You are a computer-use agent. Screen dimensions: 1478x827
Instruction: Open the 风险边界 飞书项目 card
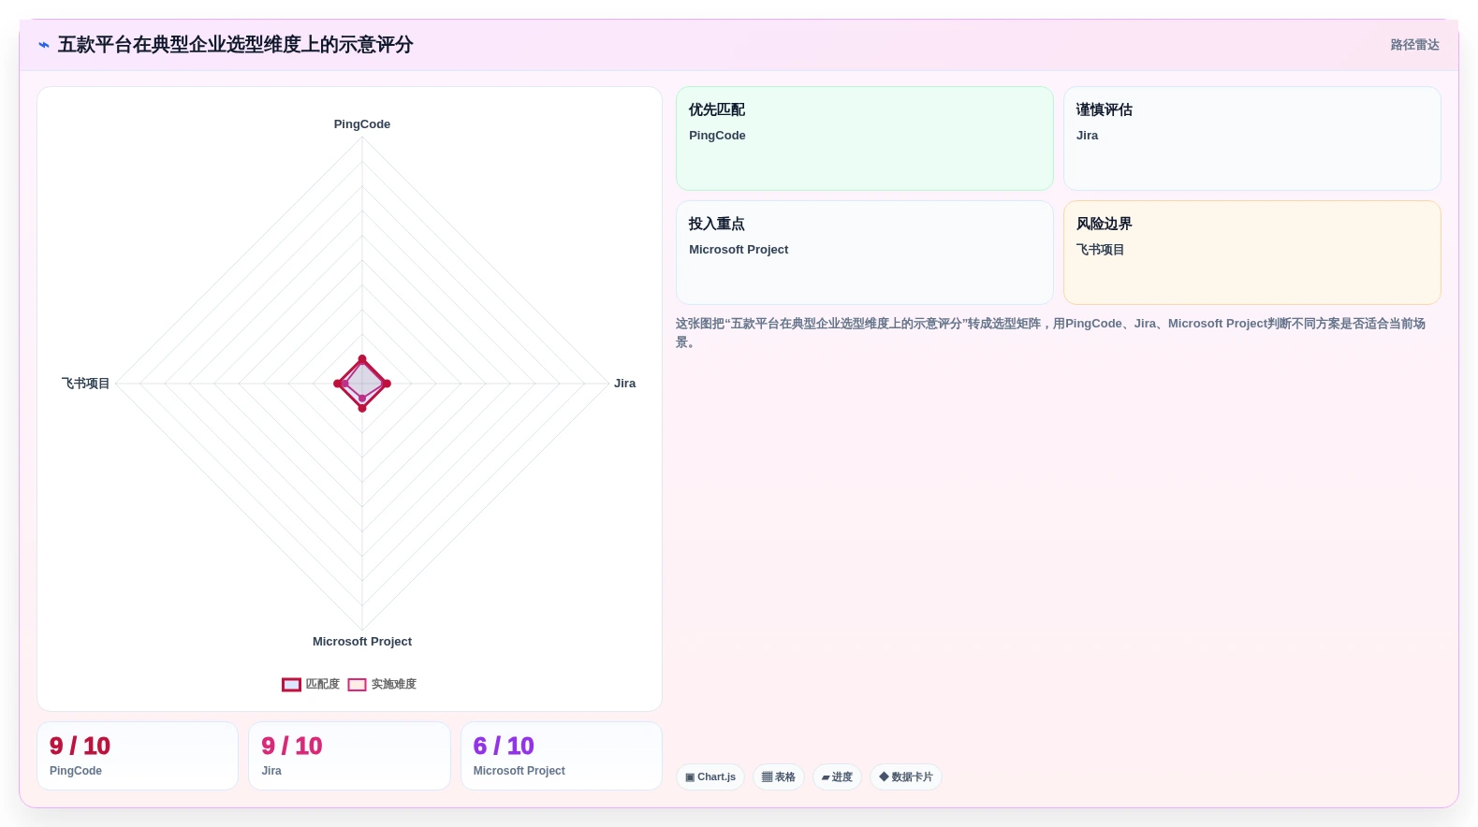point(1252,253)
